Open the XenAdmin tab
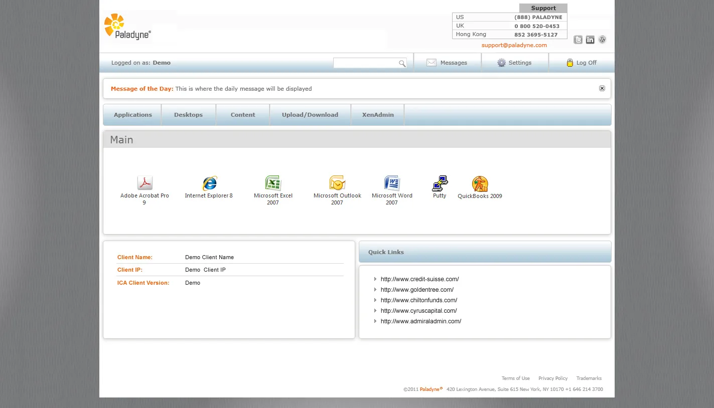714x408 pixels. coord(378,115)
